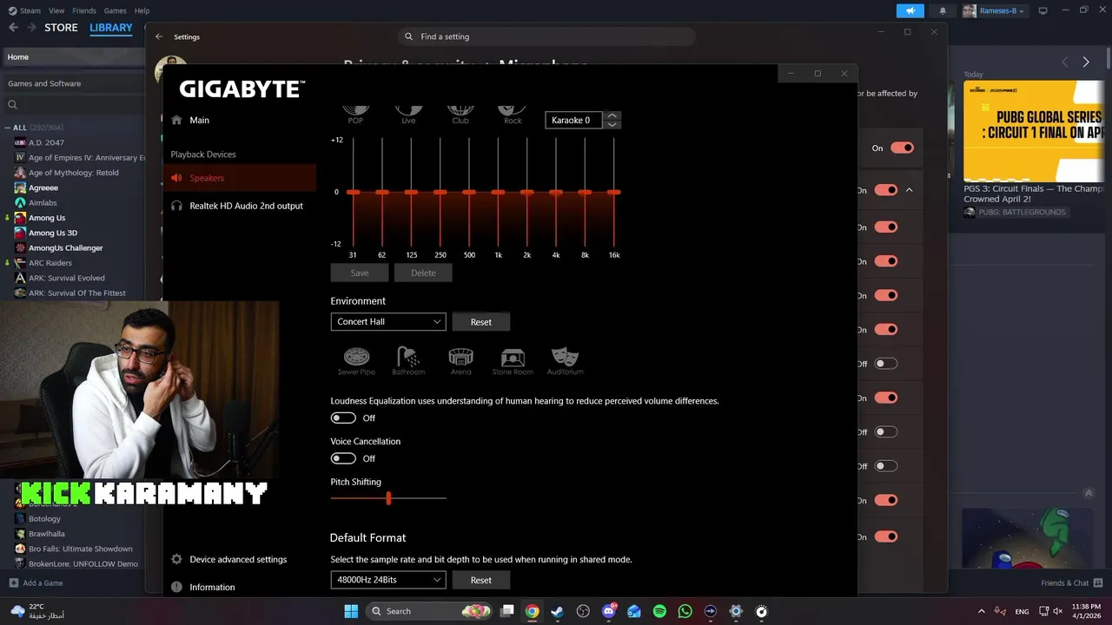
Task: Click the 16k equalizer band slider
Action: (614, 192)
